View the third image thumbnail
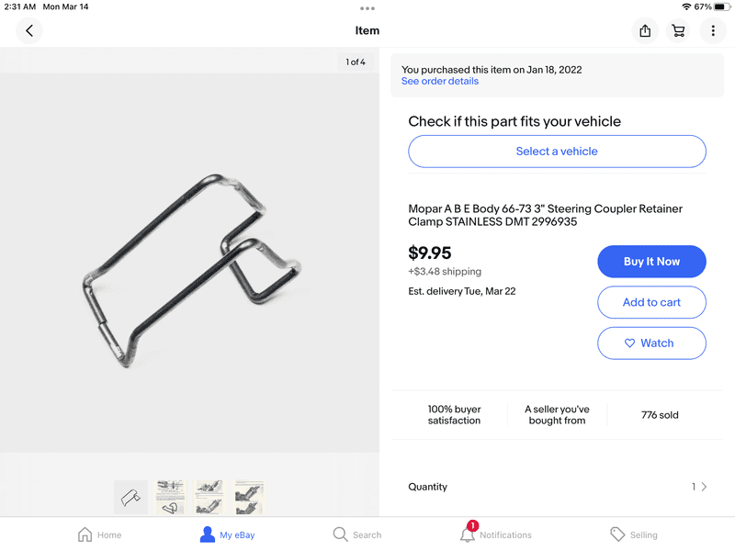The image size is (735, 551). click(209, 497)
